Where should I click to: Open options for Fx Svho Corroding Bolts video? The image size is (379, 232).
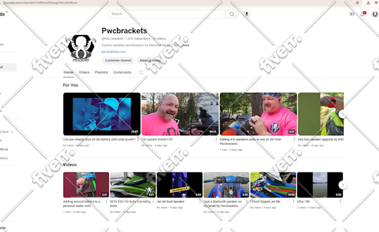point(153,201)
